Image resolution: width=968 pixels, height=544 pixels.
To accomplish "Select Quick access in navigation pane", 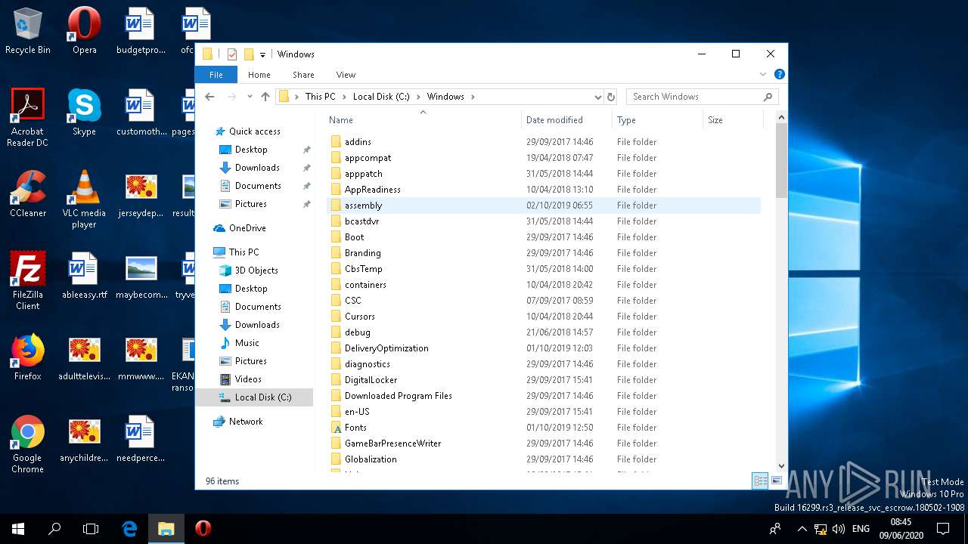I will pyautogui.click(x=254, y=131).
